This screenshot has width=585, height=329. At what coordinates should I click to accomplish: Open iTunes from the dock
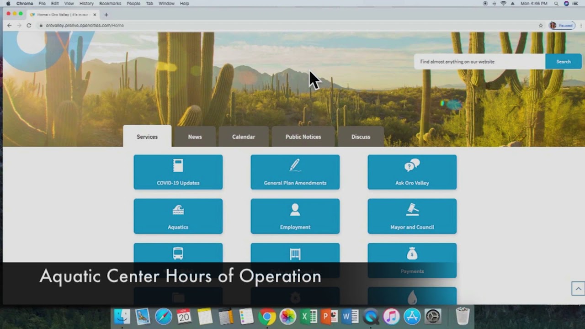pyautogui.click(x=391, y=316)
